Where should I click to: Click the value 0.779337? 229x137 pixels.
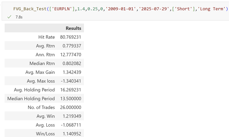click(x=72, y=46)
